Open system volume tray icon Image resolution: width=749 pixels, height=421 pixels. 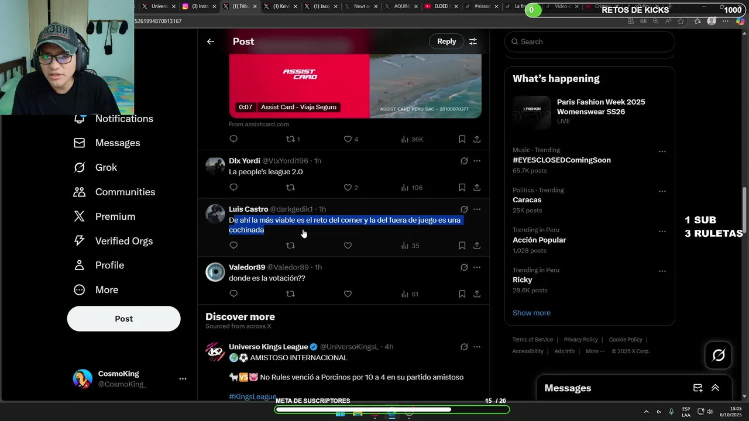(x=710, y=412)
